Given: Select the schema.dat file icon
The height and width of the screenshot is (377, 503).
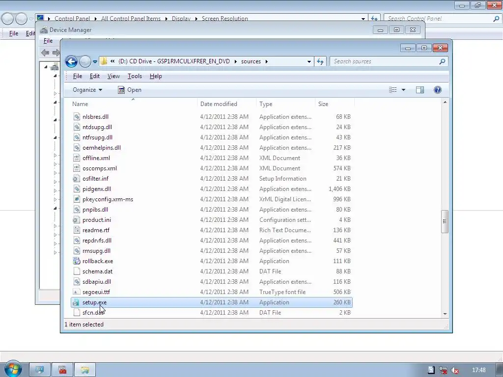Looking at the screenshot, I should pos(76,271).
